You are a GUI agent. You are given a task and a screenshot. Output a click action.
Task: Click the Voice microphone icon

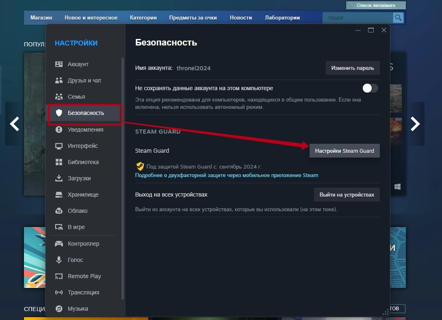pyautogui.click(x=58, y=260)
